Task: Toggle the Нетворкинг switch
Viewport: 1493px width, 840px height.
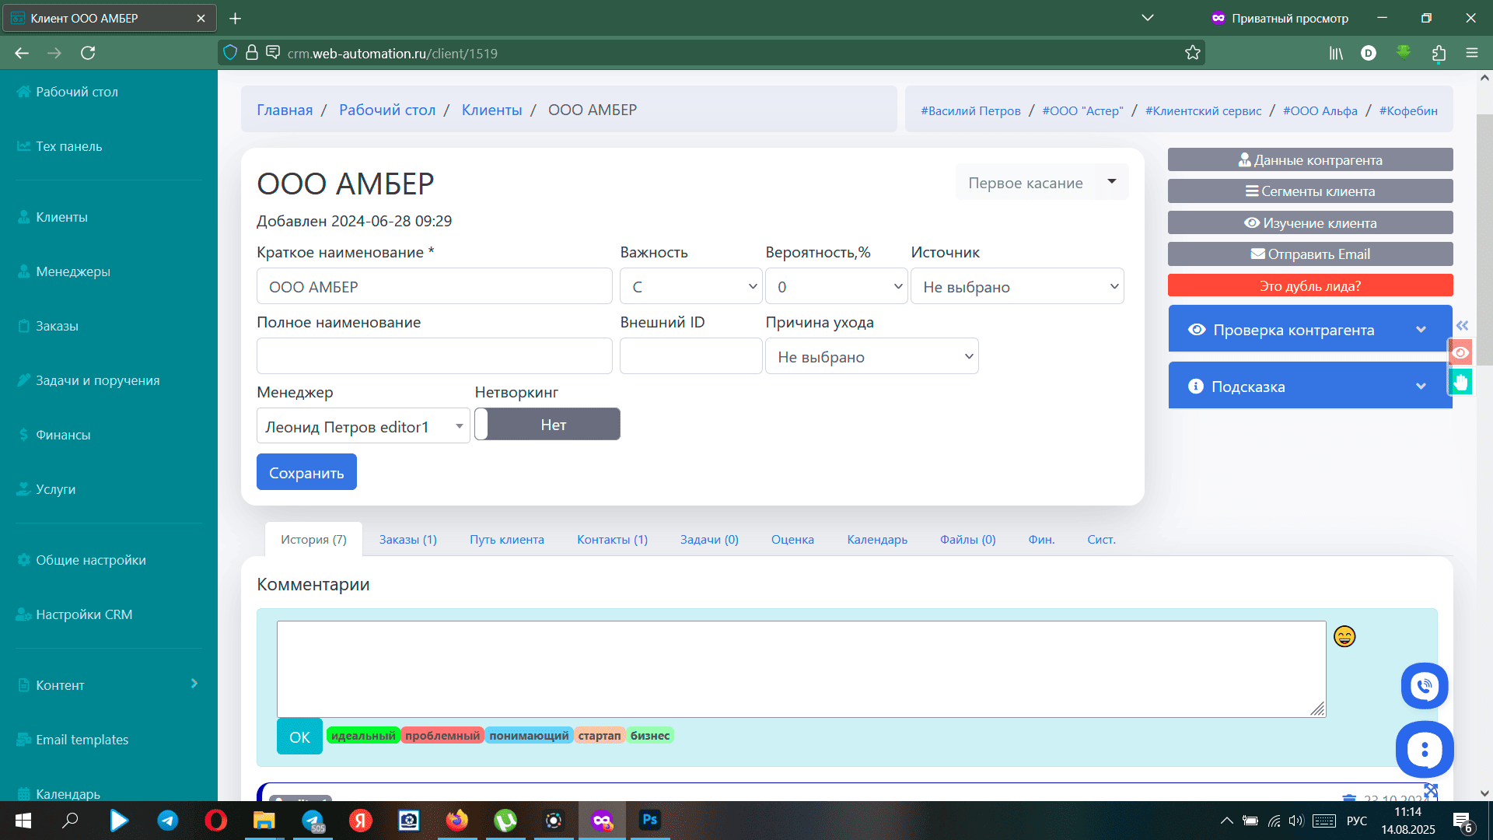Action: [x=547, y=425]
